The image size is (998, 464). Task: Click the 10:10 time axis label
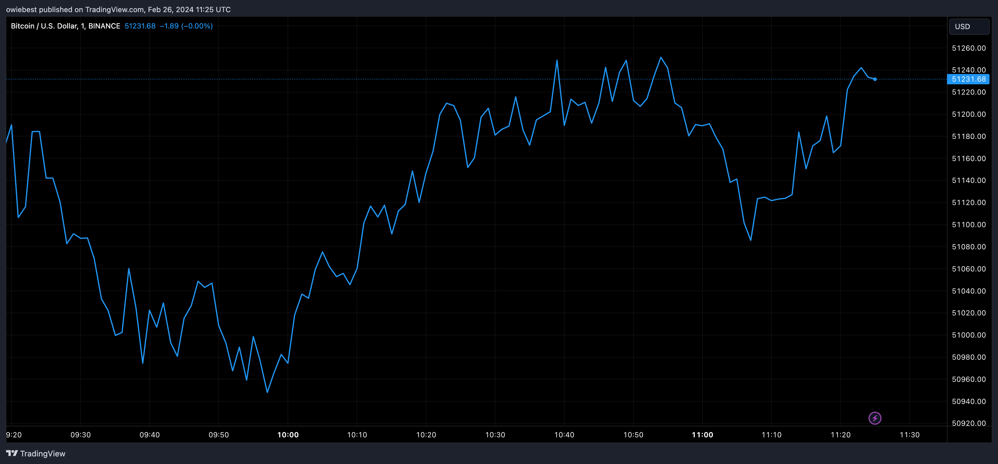357,435
